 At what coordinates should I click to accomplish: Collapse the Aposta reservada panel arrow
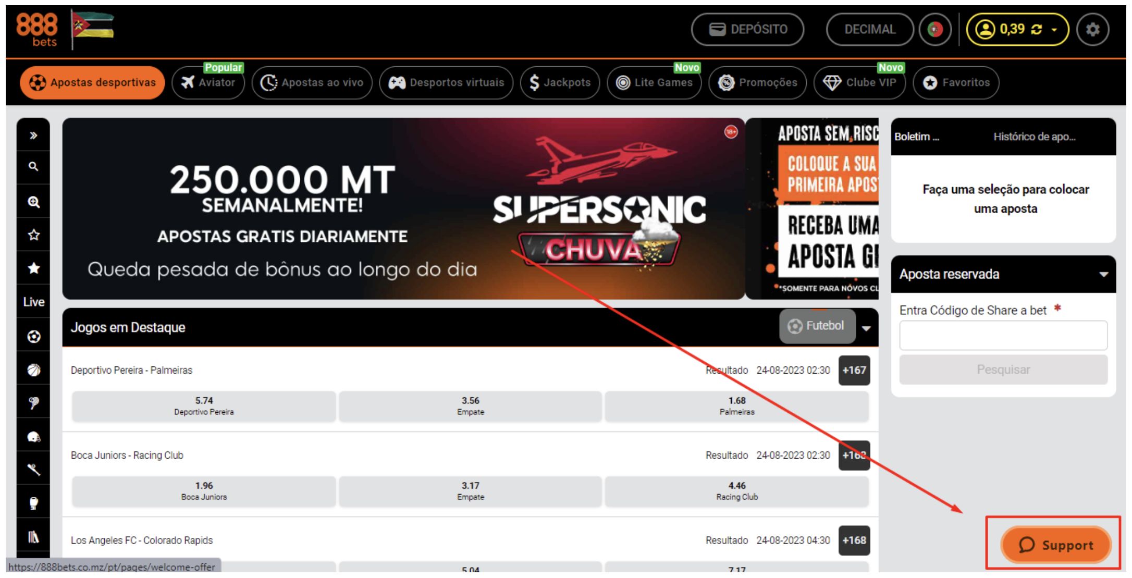(x=1103, y=275)
